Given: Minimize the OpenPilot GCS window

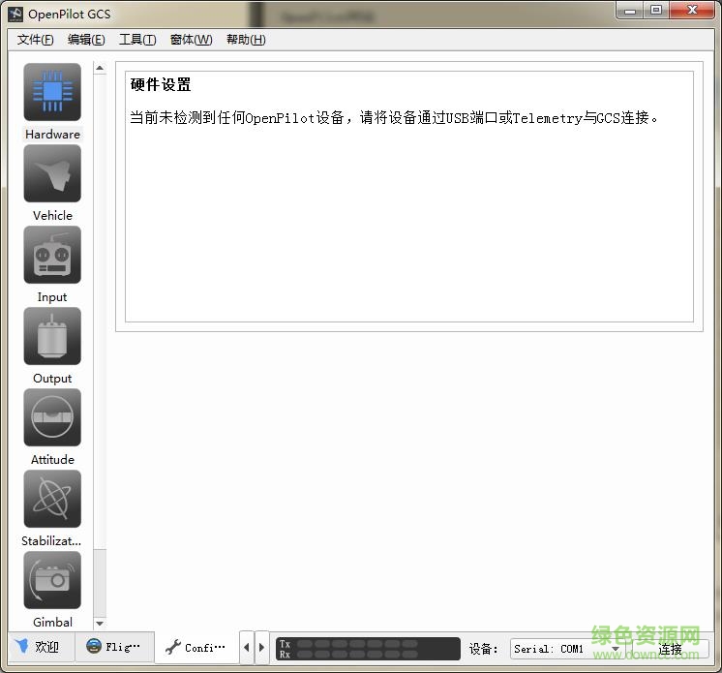Looking at the screenshot, I should (630, 11).
